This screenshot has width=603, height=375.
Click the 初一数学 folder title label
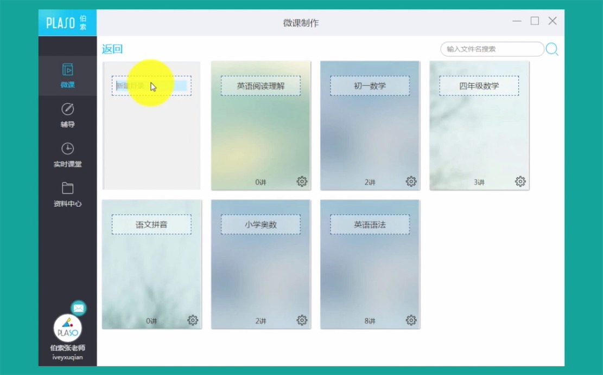tap(370, 86)
